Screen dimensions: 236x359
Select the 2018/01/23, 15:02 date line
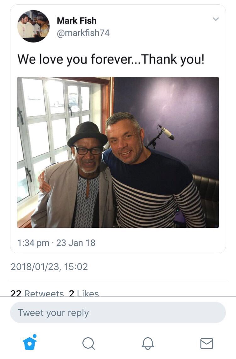point(49,267)
